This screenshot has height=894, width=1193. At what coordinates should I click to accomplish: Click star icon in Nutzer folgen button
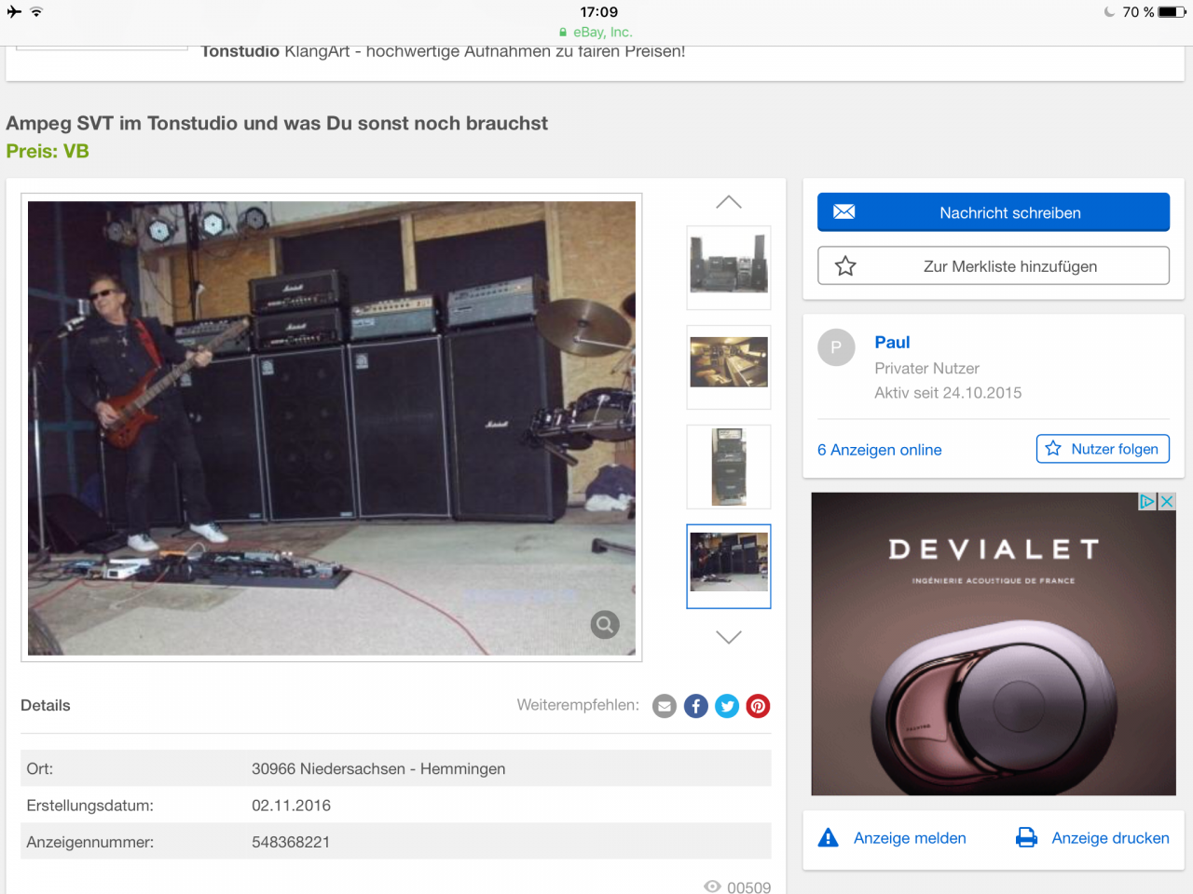tap(1053, 449)
